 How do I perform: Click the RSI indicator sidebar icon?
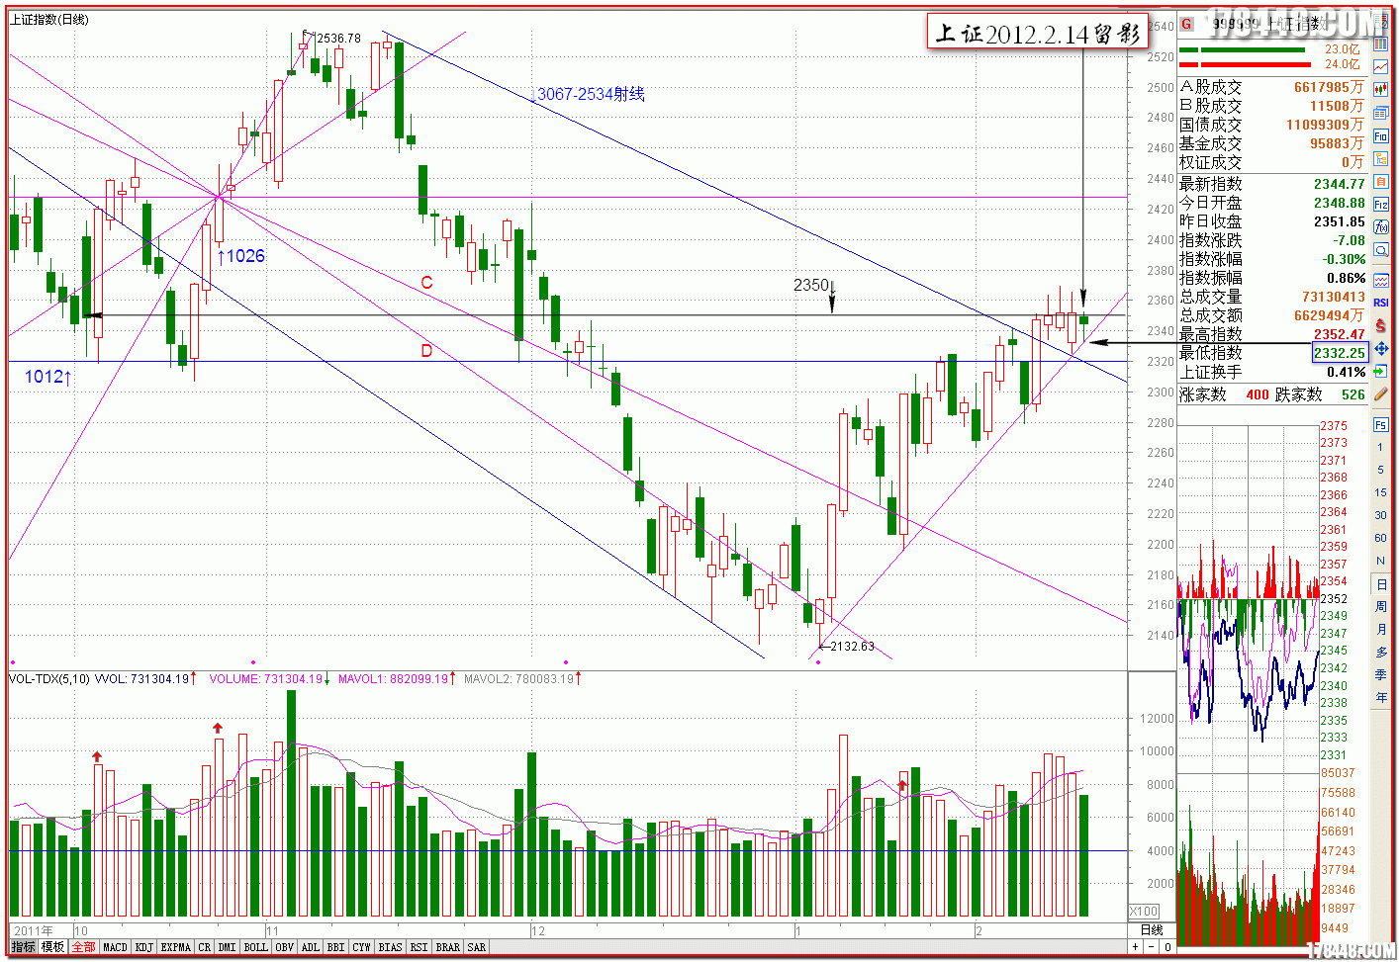tap(1381, 303)
